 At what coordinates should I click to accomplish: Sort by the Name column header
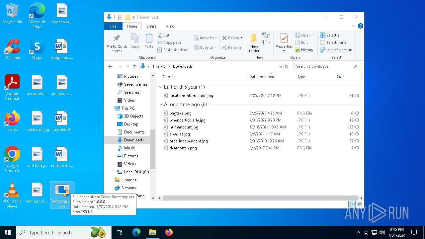168,77
